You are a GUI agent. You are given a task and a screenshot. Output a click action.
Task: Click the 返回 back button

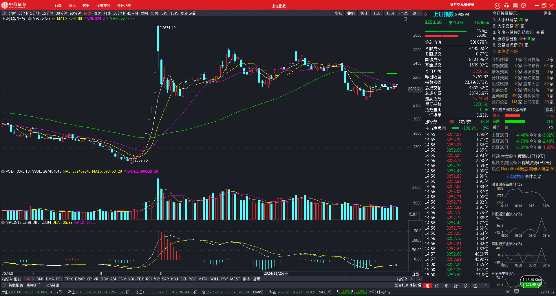click(416, 14)
